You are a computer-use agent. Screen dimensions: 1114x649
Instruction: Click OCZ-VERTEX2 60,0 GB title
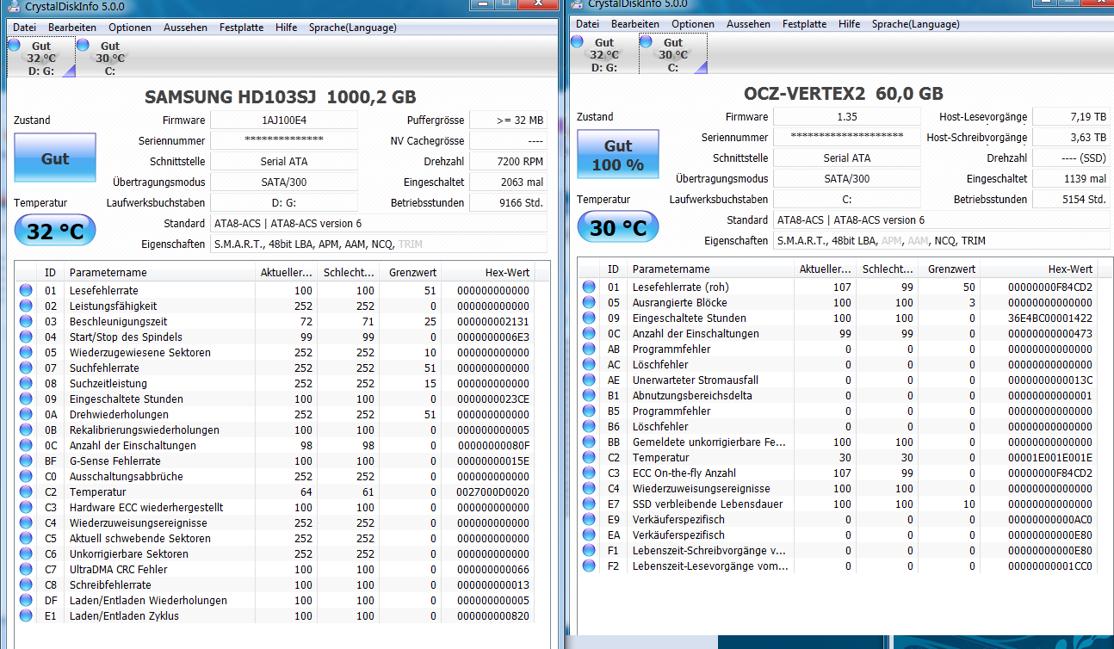tap(844, 93)
